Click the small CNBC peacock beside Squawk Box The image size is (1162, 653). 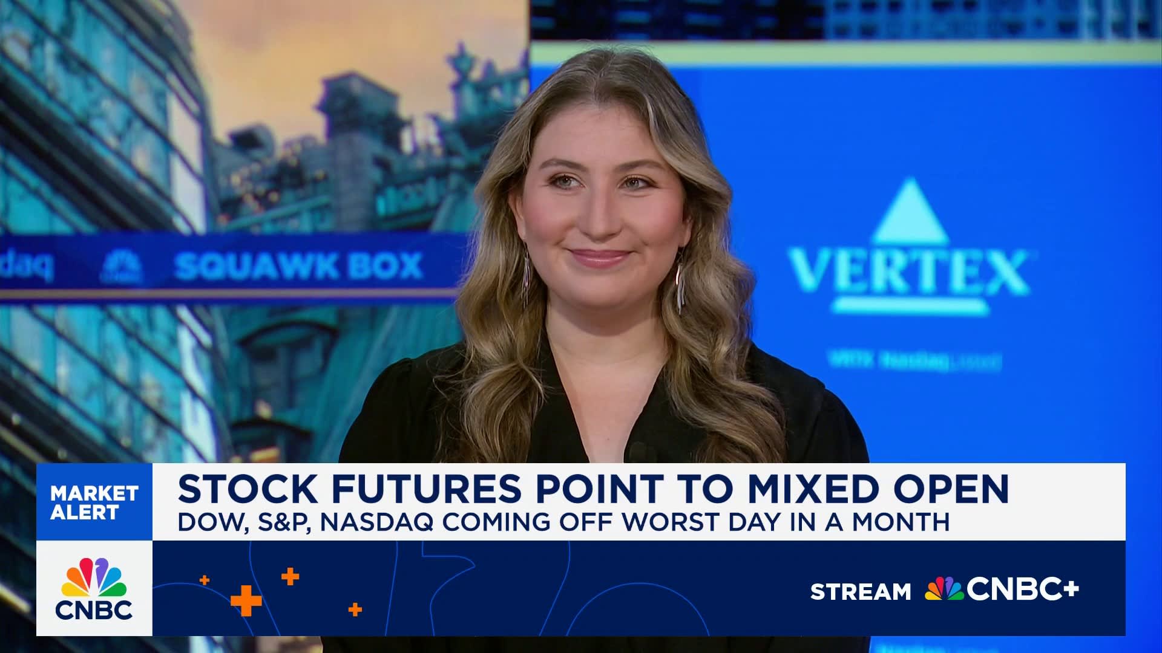tap(122, 267)
